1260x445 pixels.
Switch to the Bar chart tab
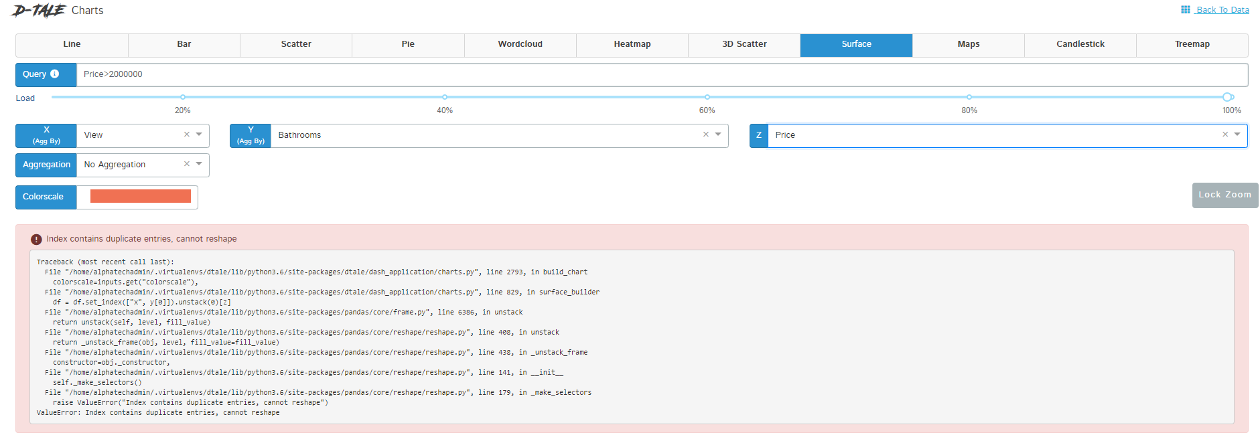click(x=184, y=44)
